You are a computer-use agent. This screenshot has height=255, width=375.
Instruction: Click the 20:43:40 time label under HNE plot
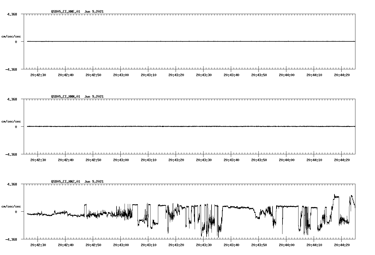point(231,75)
